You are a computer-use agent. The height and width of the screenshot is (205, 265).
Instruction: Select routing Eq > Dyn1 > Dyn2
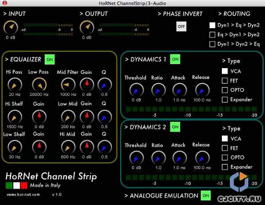pyautogui.click(x=212, y=35)
